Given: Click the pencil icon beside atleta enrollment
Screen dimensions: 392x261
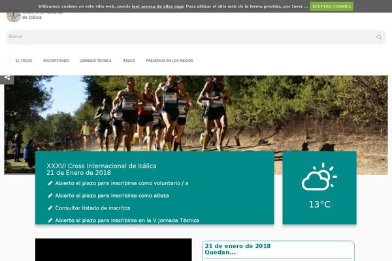Looking at the screenshot, I should [50, 196].
